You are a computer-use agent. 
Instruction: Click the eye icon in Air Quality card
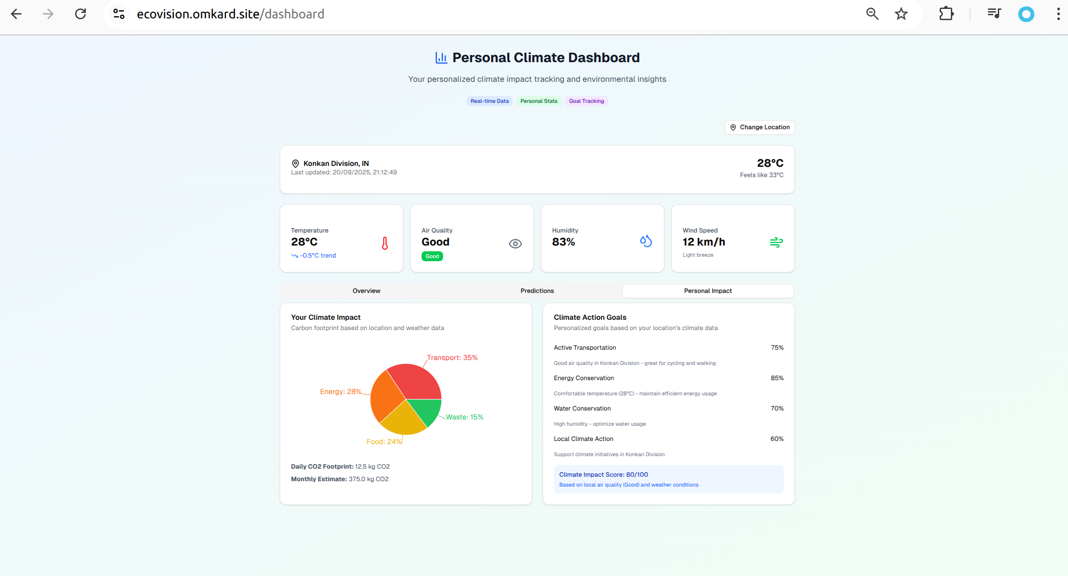tap(515, 244)
